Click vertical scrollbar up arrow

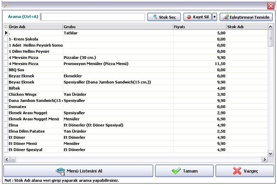(x=270, y=27)
